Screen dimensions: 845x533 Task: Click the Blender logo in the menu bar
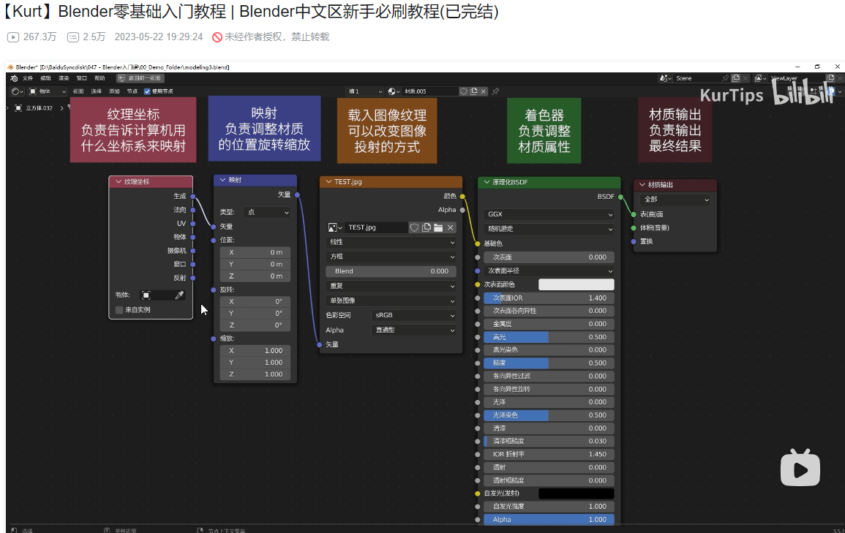(13, 78)
